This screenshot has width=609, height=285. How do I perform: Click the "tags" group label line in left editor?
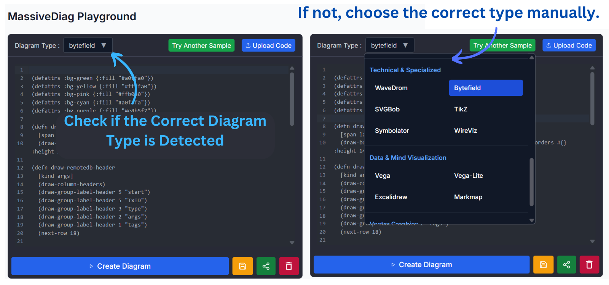(92, 225)
